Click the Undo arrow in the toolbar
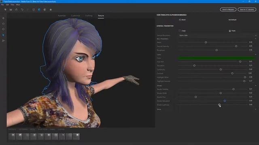Viewport: 259px width, 145px height. click(x=22, y=10)
